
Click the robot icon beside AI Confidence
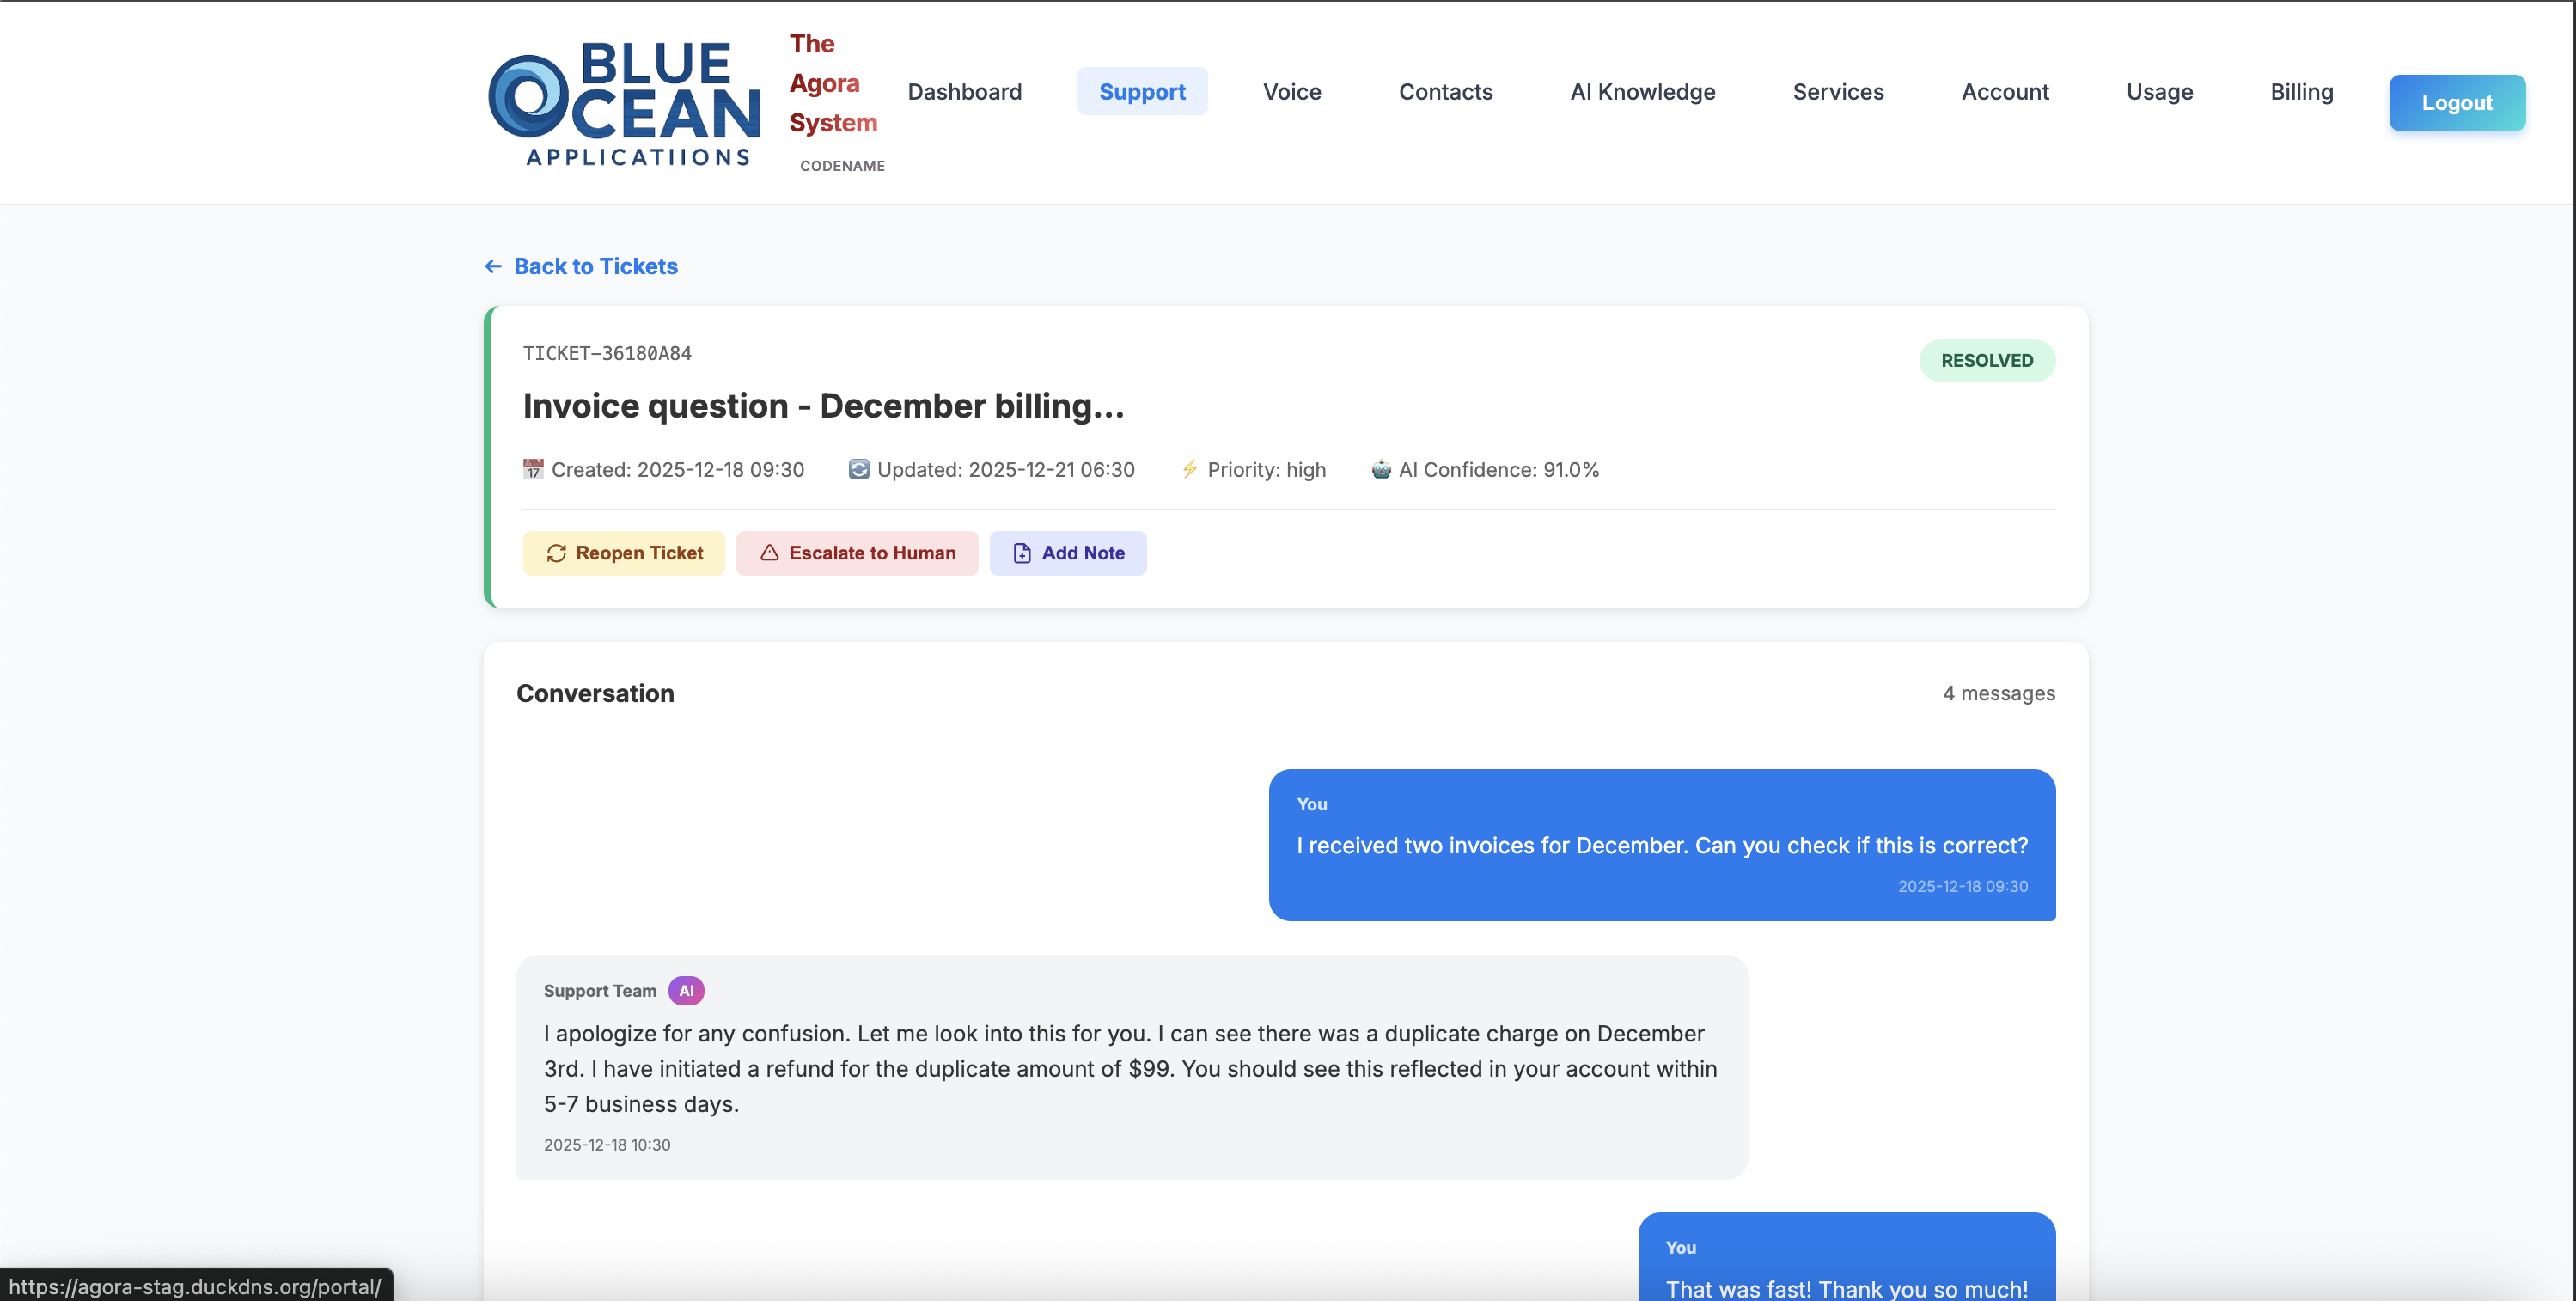tap(1379, 469)
